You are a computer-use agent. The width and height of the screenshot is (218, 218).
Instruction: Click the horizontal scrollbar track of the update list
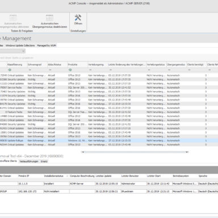click(135, 152)
